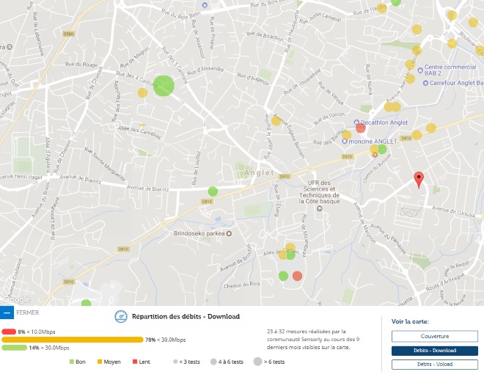Click the 'Anglet' city label on the map

259,172
